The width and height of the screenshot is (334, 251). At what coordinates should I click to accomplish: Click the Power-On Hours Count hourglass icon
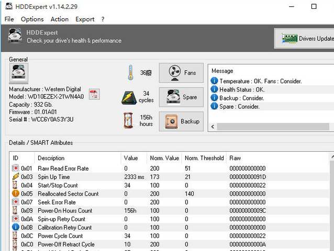15,210
